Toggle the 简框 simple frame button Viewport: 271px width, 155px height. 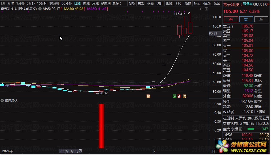pos(188,3)
